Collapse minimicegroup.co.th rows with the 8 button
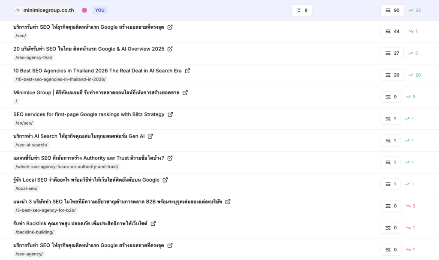The width and height of the screenshot is (439, 260). [302, 10]
